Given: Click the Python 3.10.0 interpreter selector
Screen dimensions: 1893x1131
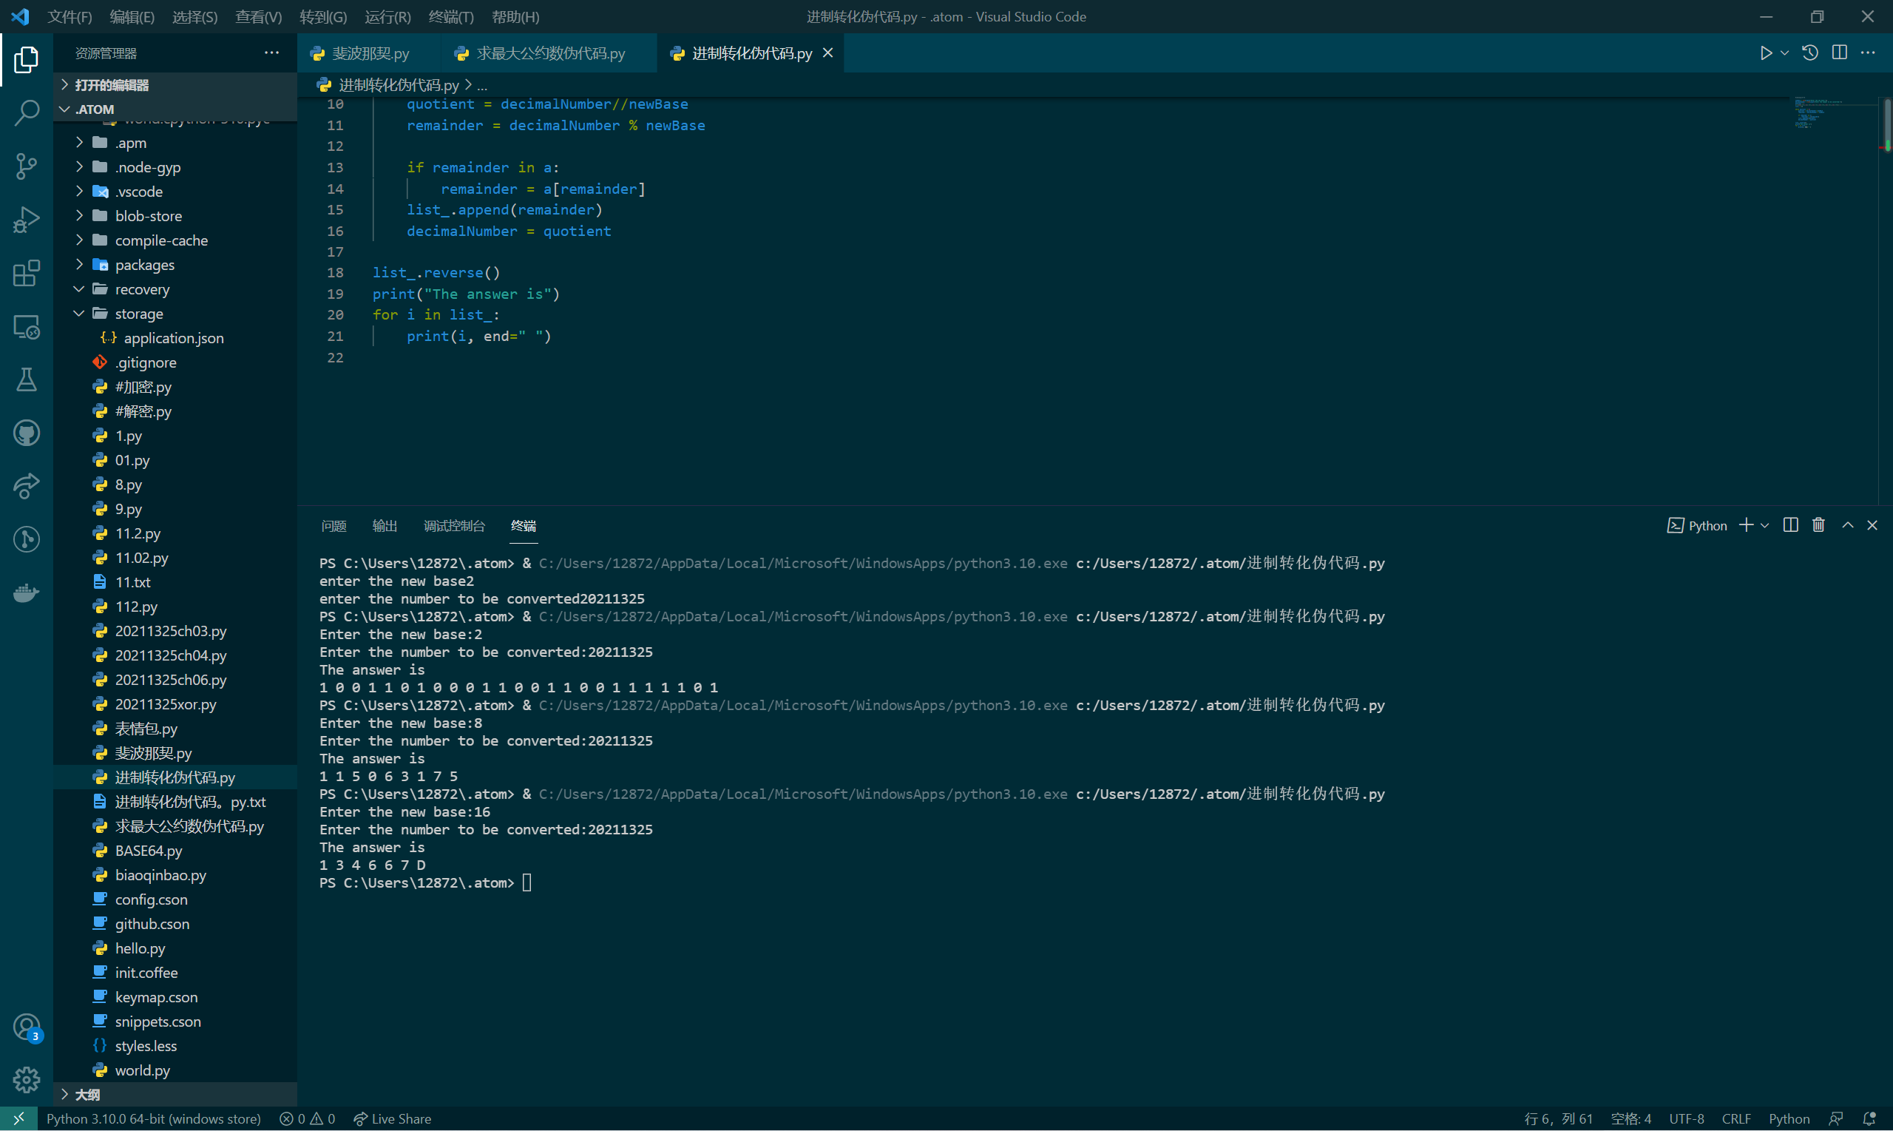Looking at the screenshot, I should [153, 1118].
